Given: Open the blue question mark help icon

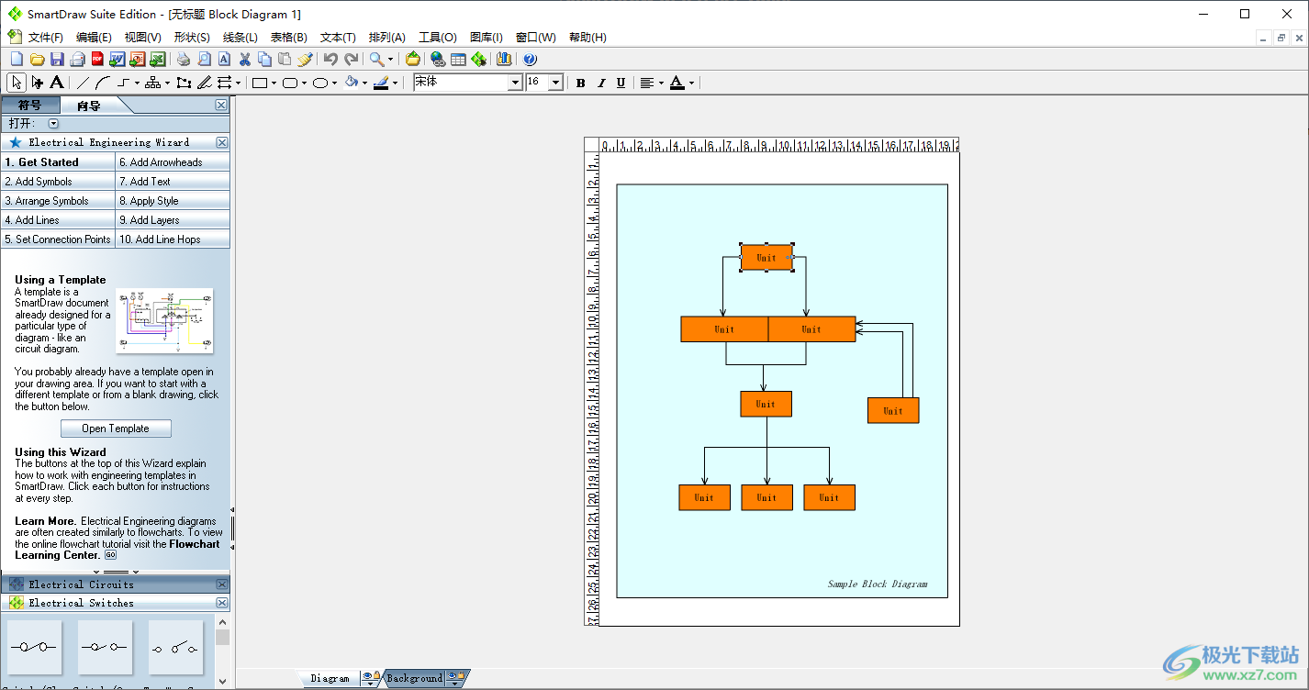Looking at the screenshot, I should (x=530, y=59).
